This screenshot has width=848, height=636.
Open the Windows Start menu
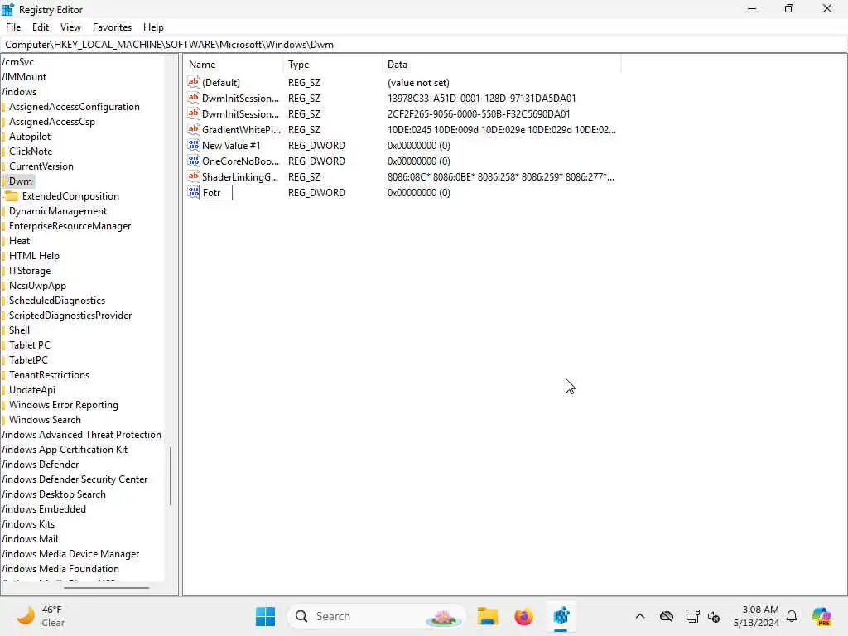(265, 616)
